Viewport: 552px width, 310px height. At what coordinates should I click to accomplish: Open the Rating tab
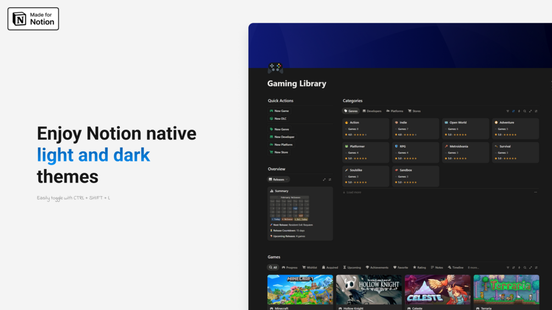tap(419, 267)
